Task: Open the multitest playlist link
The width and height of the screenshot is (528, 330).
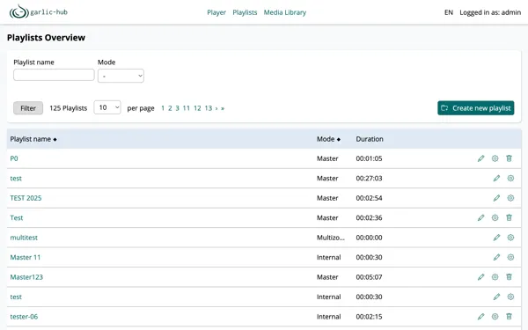Action: (24, 238)
